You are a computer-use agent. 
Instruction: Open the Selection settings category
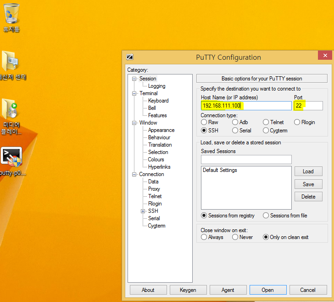click(x=158, y=152)
